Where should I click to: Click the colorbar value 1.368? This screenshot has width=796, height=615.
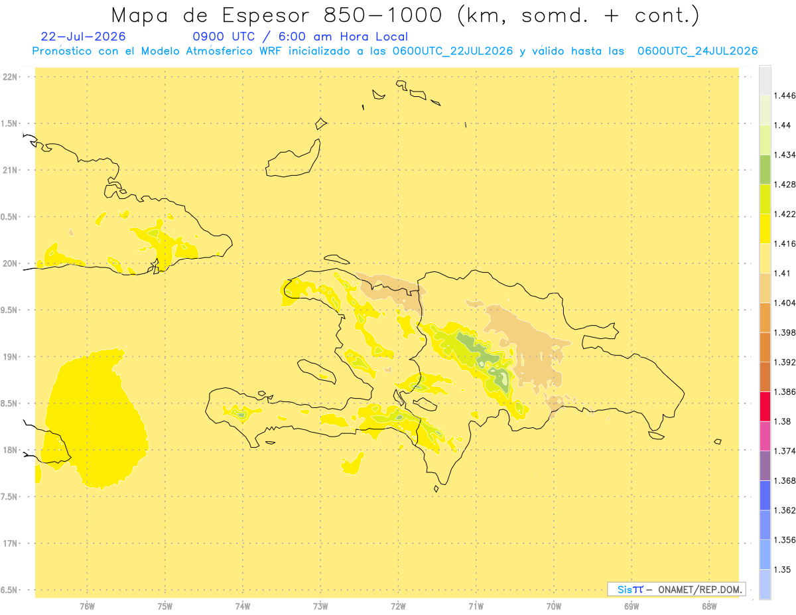(785, 480)
